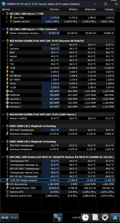120x223 pixels.
Task: Start logging with the sheet plus icon
Action: pyautogui.click(x=95, y=217)
